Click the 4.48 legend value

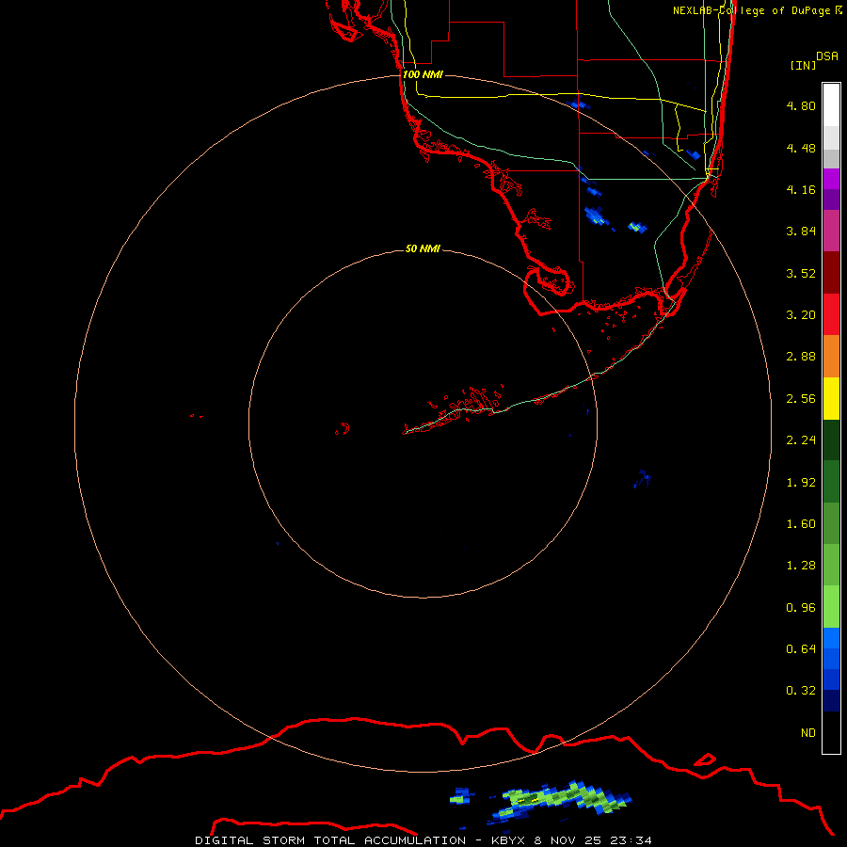coord(801,148)
